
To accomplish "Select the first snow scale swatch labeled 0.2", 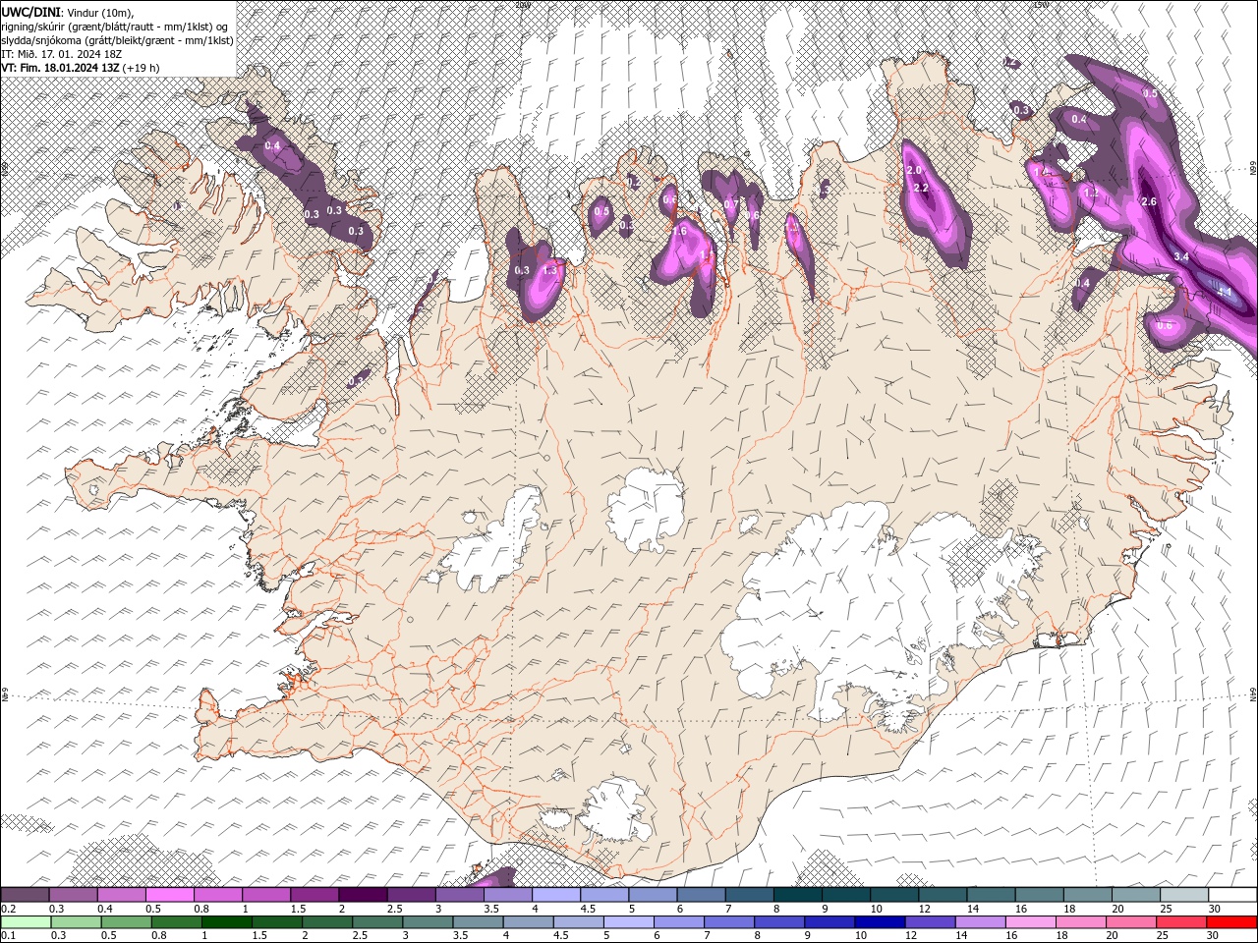I will (26, 895).
